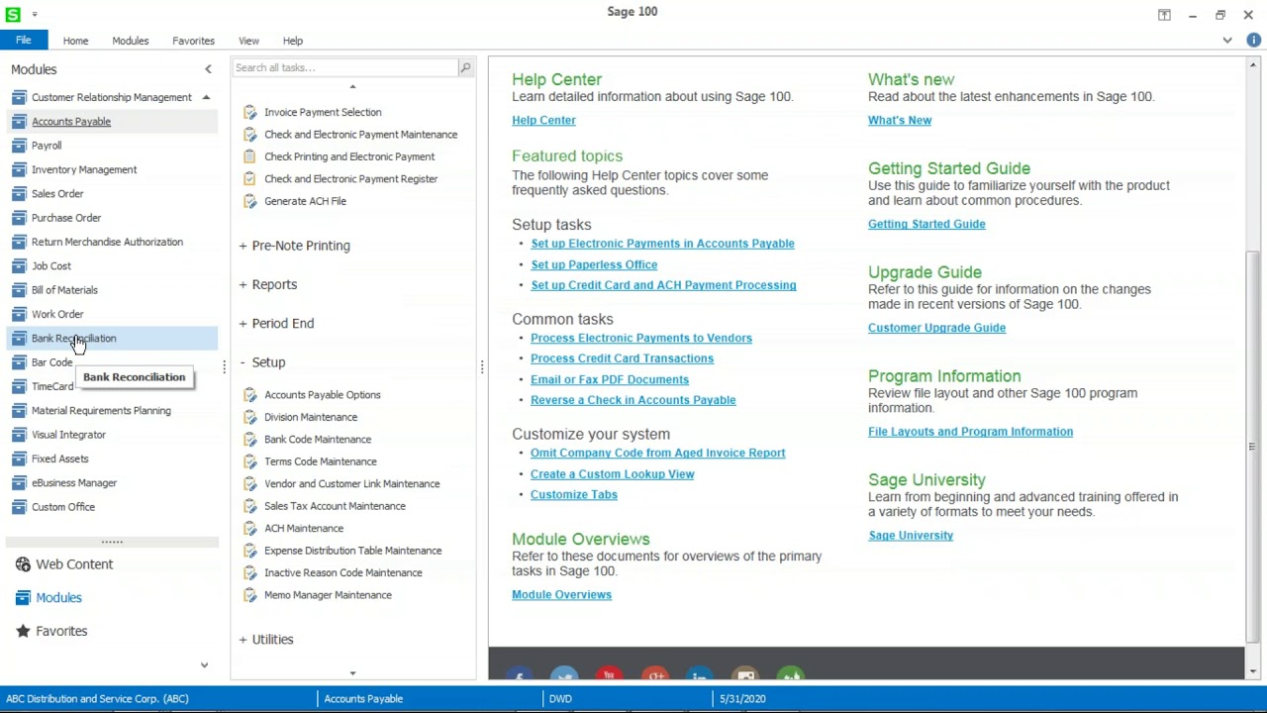Image resolution: width=1267 pixels, height=713 pixels.
Task: Expand the ribbon with the chevron arrow
Action: point(1227,41)
